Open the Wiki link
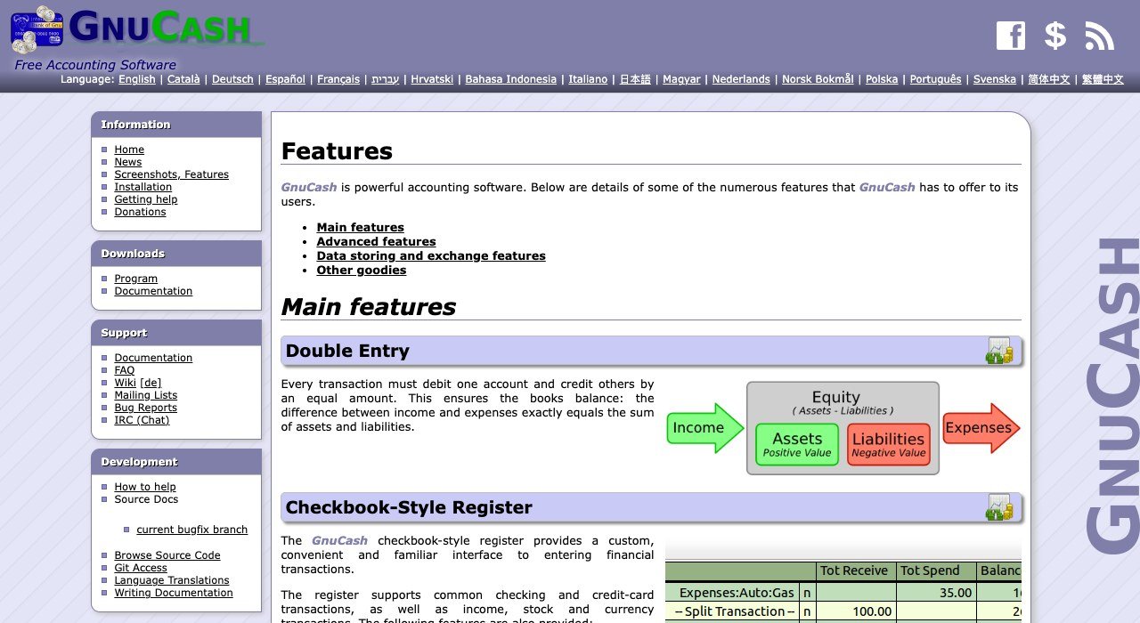The width and height of the screenshot is (1140, 623). point(125,383)
